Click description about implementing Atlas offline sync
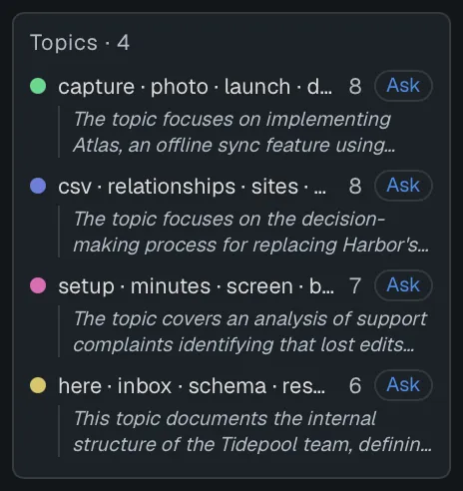 [x=234, y=132]
